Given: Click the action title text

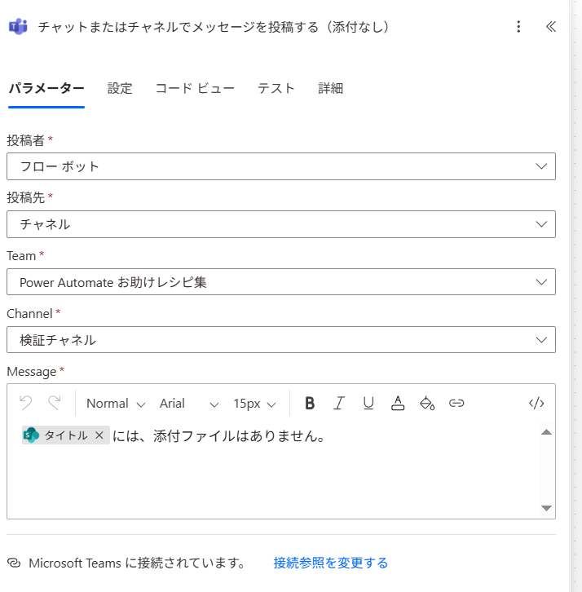Looking at the screenshot, I should coord(214,27).
